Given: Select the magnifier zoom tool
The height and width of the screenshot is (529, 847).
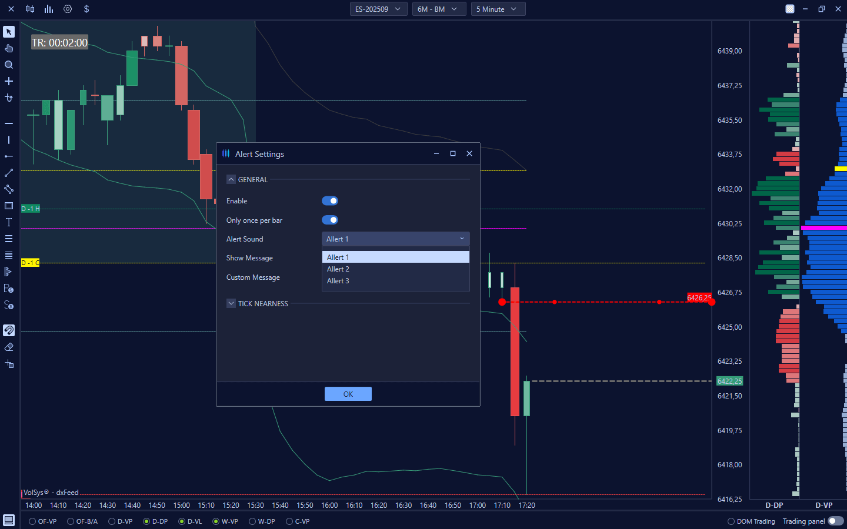Looking at the screenshot, I should click(x=9, y=65).
